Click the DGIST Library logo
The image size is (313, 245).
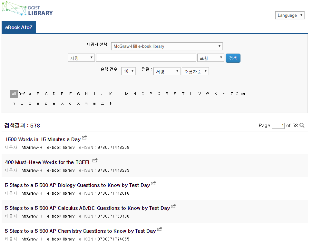point(27,9)
